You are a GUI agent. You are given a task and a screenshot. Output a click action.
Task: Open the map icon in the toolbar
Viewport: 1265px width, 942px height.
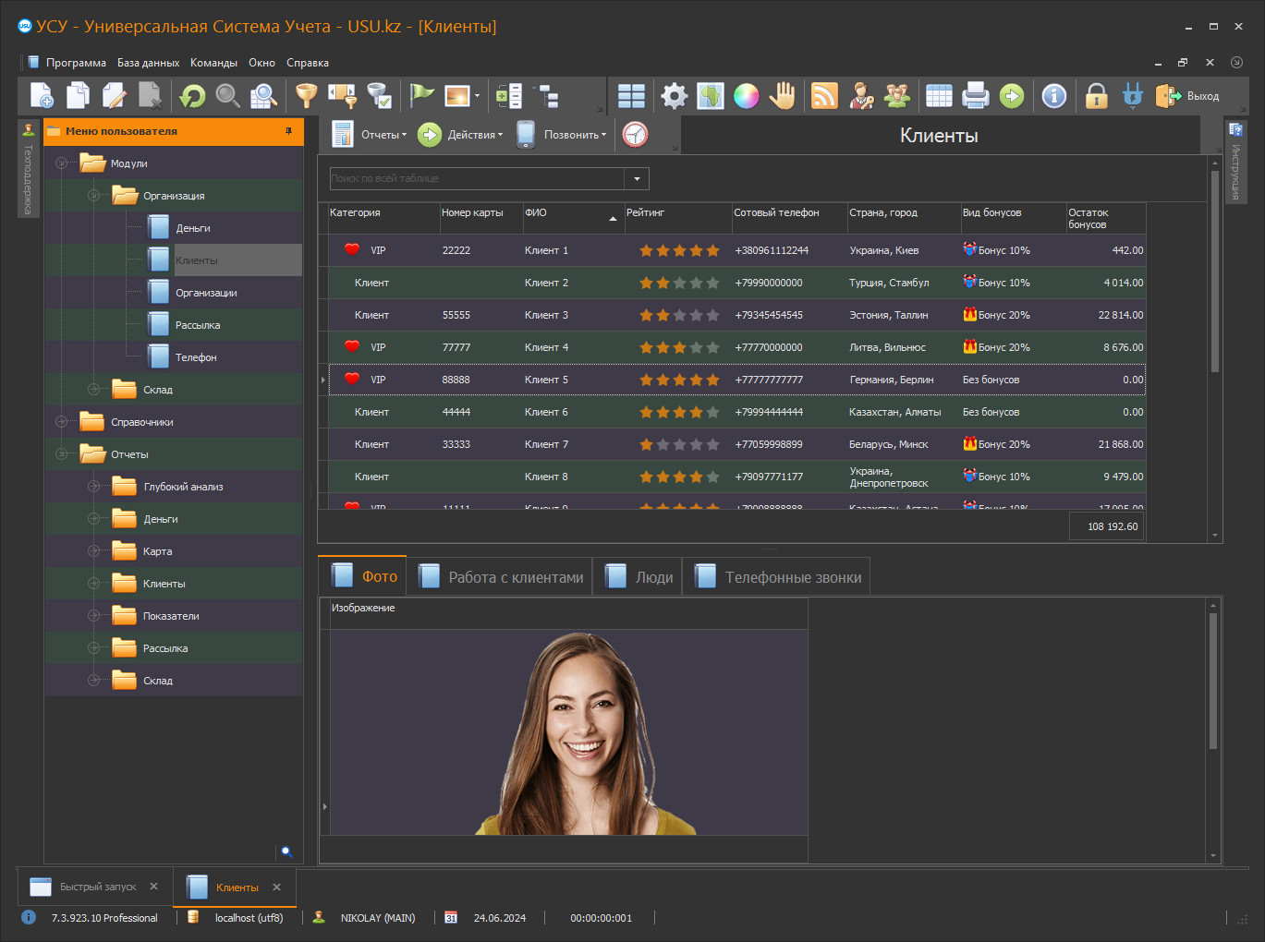(x=710, y=96)
